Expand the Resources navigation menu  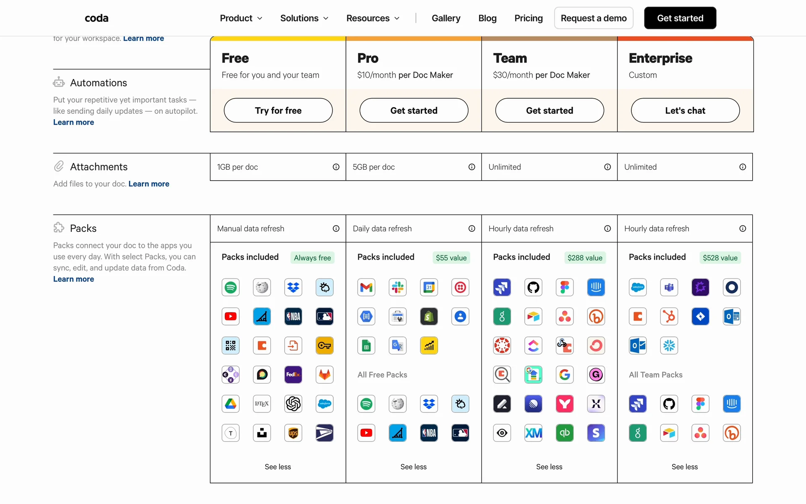(373, 18)
